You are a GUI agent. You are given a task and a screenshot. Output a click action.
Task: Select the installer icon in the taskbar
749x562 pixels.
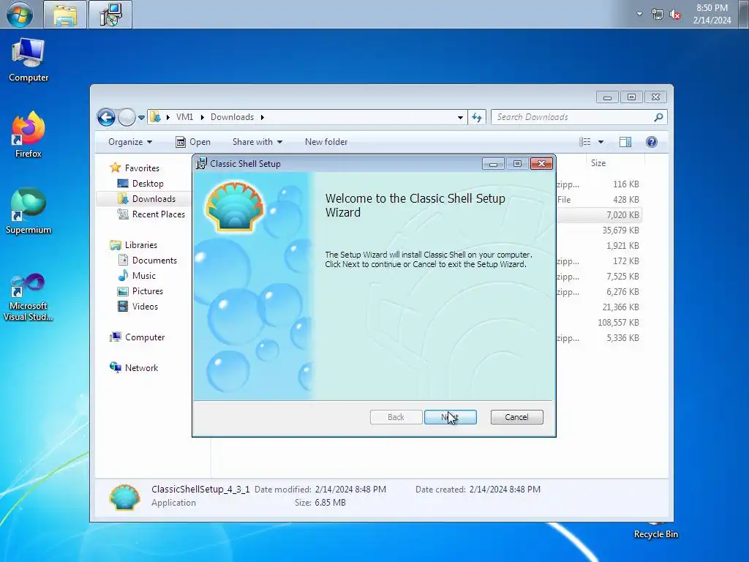[110, 15]
